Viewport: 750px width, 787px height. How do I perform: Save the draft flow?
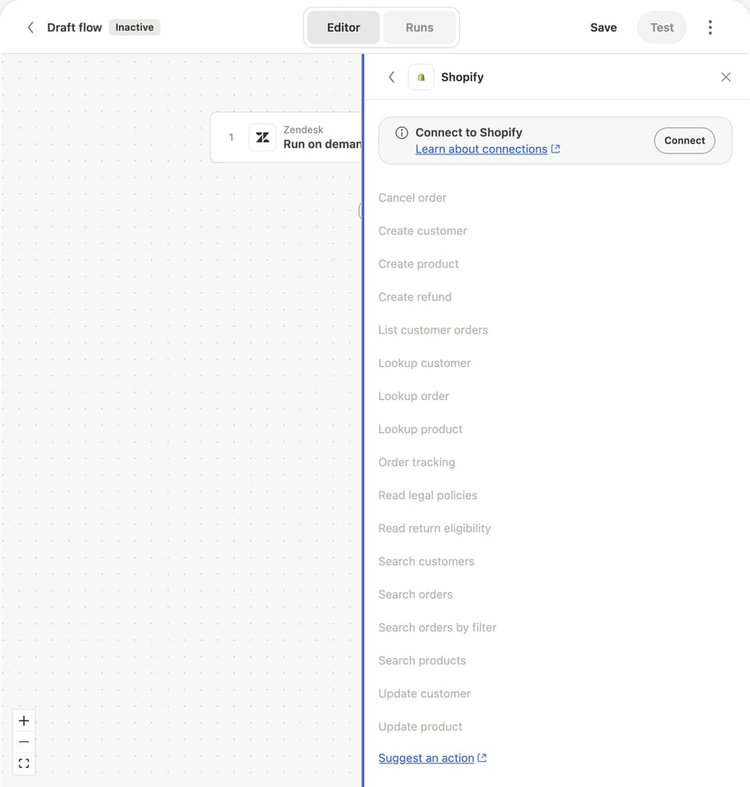(603, 28)
